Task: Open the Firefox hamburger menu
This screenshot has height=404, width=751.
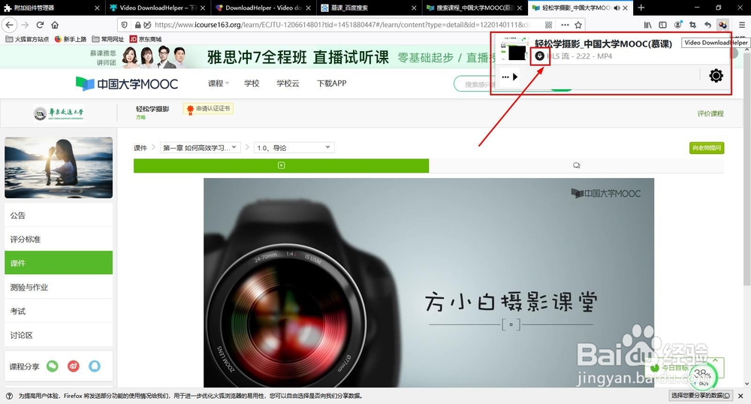Action: [742, 25]
